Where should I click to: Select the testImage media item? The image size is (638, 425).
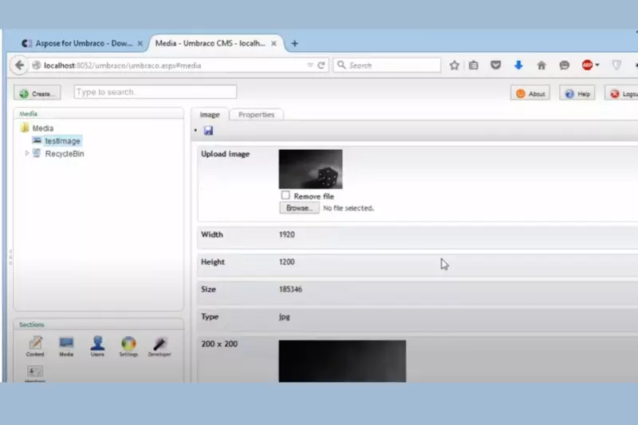coord(63,140)
